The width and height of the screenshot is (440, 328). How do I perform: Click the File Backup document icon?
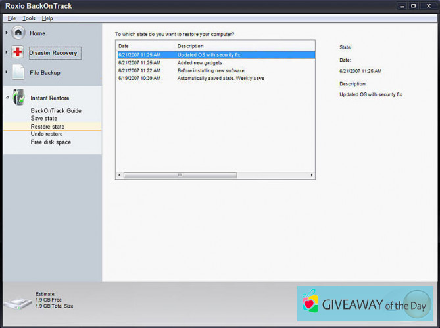pos(18,72)
